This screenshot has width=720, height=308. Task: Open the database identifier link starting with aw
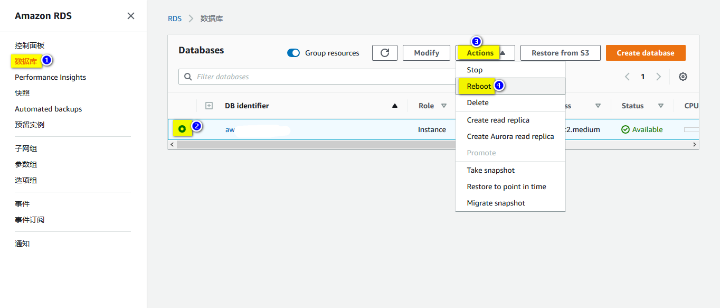(x=230, y=129)
